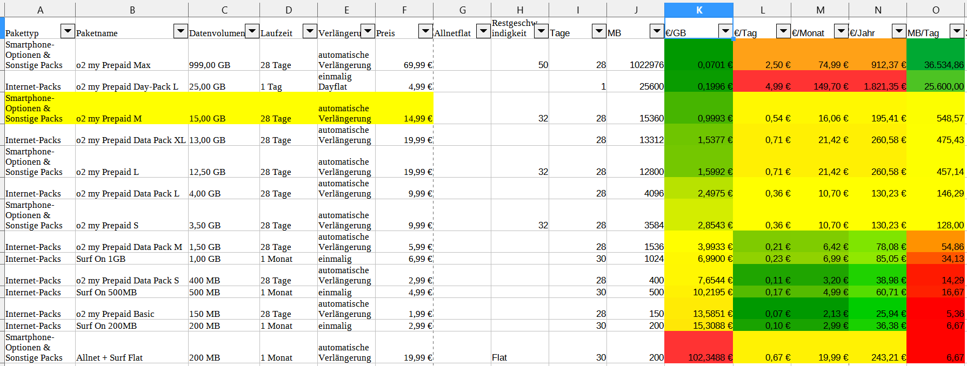Select column C header
Screen dimensions: 967x366
click(x=224, y=10)
